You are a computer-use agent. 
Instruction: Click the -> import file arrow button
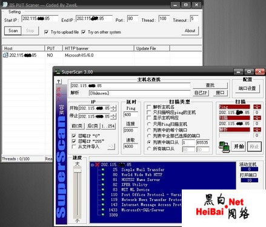coord(111,146)
